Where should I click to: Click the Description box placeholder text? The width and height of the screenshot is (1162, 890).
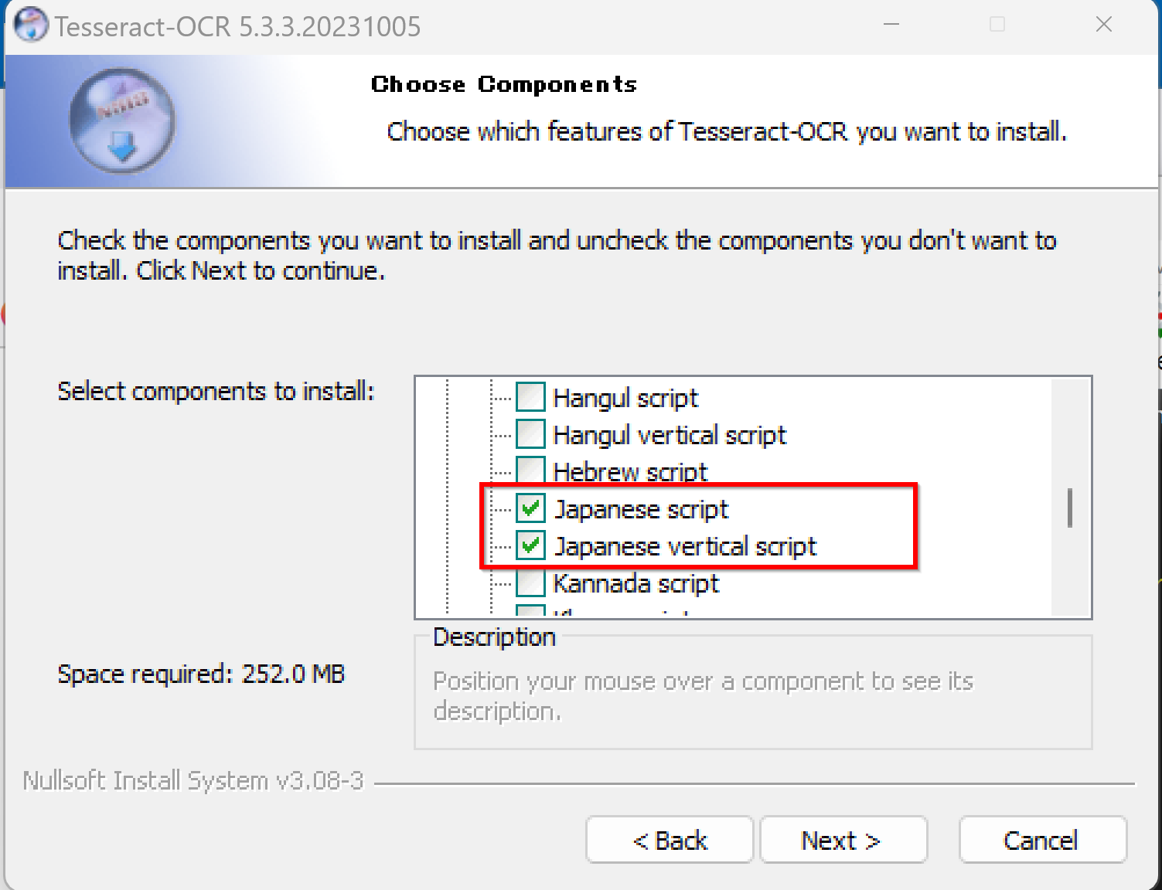pos(703,695)
